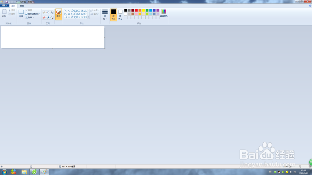Select the Color picker eyedropper tool
The height and width of the screenshot is (175, 312).
[48, 17]
